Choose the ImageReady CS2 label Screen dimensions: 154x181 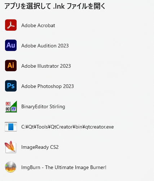coord(40,147)
